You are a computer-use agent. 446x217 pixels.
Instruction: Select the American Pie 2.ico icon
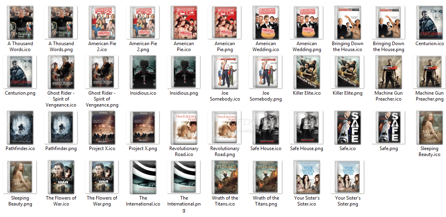pyautogui.click(x=102, y=23)
